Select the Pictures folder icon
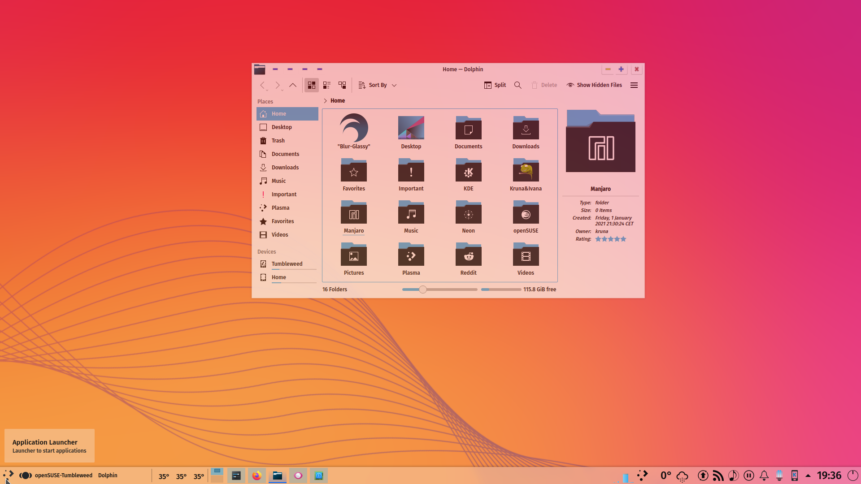Screen dimensions: 861x484 coord(354,255)
